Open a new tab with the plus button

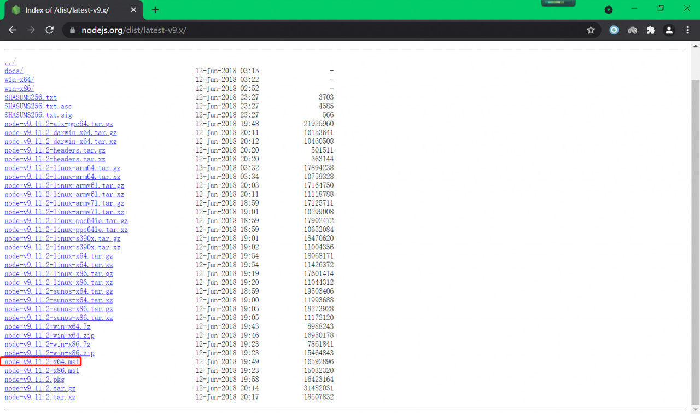click(156, 9)
